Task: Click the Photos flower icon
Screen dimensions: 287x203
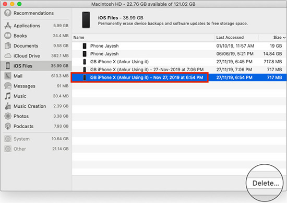Action: point(8,116)
